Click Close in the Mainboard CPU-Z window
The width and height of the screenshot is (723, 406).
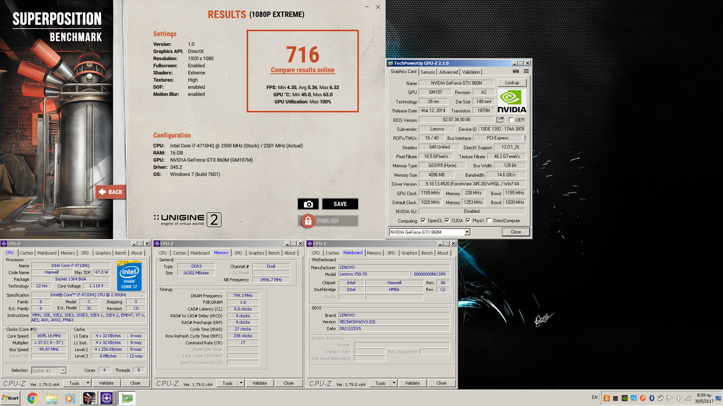pyautogui.click(x=441, y=383)
